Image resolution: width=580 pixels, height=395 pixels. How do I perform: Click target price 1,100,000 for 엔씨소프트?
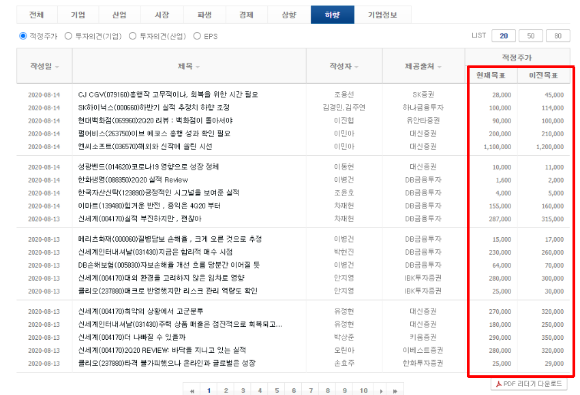497,146
